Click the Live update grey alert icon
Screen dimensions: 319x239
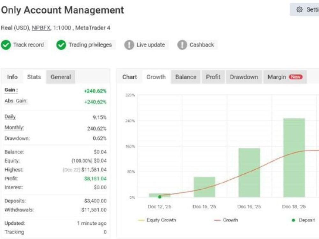coord(129,45)
